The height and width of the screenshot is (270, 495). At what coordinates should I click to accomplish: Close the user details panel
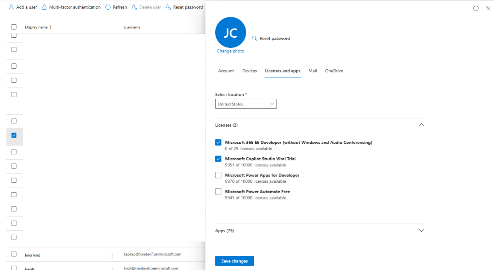[x=488, y=8]
